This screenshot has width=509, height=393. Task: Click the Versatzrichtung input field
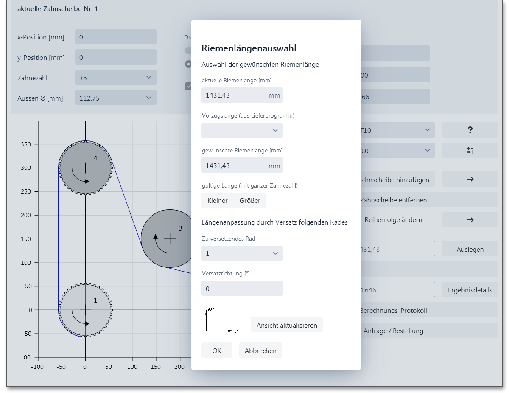[x=242, y=288]
